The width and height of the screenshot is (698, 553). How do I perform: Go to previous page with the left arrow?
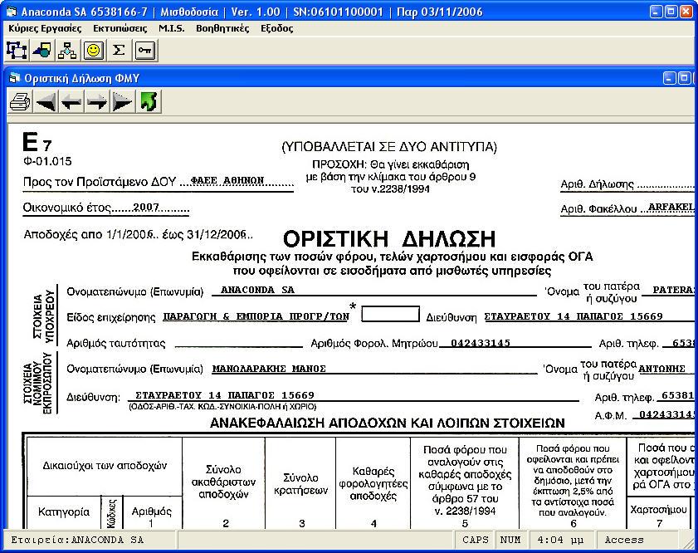click(71, 102)
